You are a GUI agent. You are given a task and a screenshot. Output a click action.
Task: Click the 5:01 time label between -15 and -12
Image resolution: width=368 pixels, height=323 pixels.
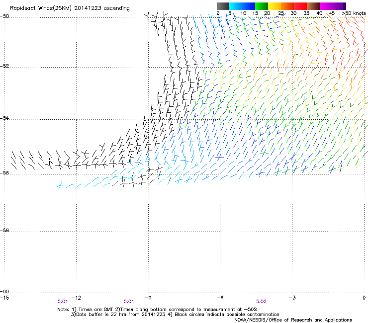point(63,302)
